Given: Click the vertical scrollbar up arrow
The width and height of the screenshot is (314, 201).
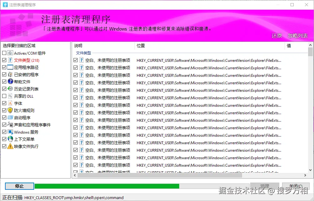Looking at the screenshot, I should click(x=310, y=45).
